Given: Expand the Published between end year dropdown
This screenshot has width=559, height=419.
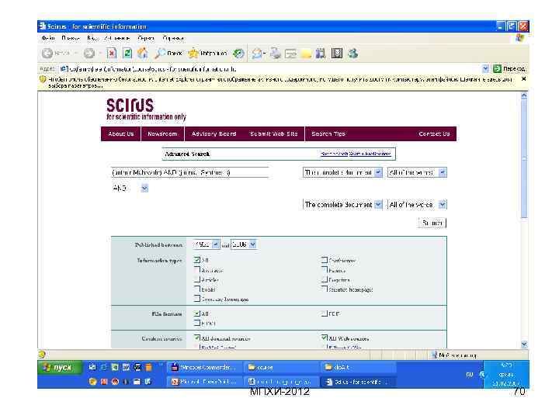Looking at the screenshot, I should click(252, 244).
